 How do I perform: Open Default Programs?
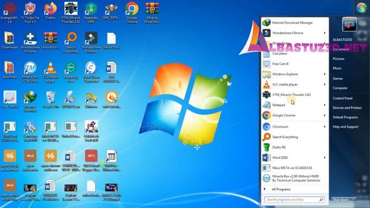pos(345,117)
